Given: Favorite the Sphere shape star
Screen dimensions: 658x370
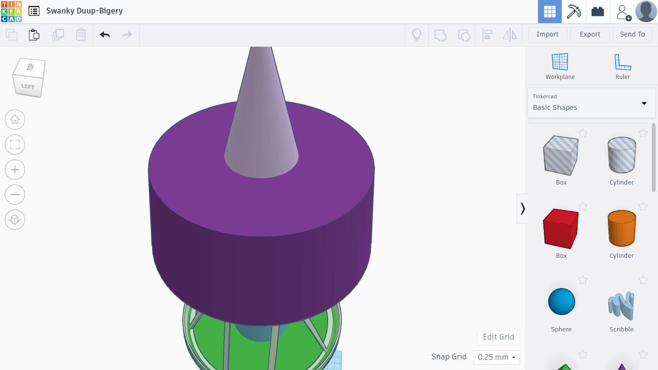Looking at the screenshot, I should [583, 280].
